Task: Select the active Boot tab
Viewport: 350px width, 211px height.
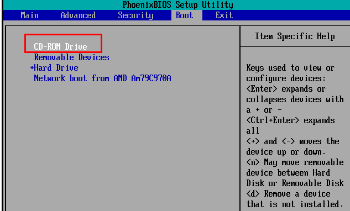Action: click(184, 15)
